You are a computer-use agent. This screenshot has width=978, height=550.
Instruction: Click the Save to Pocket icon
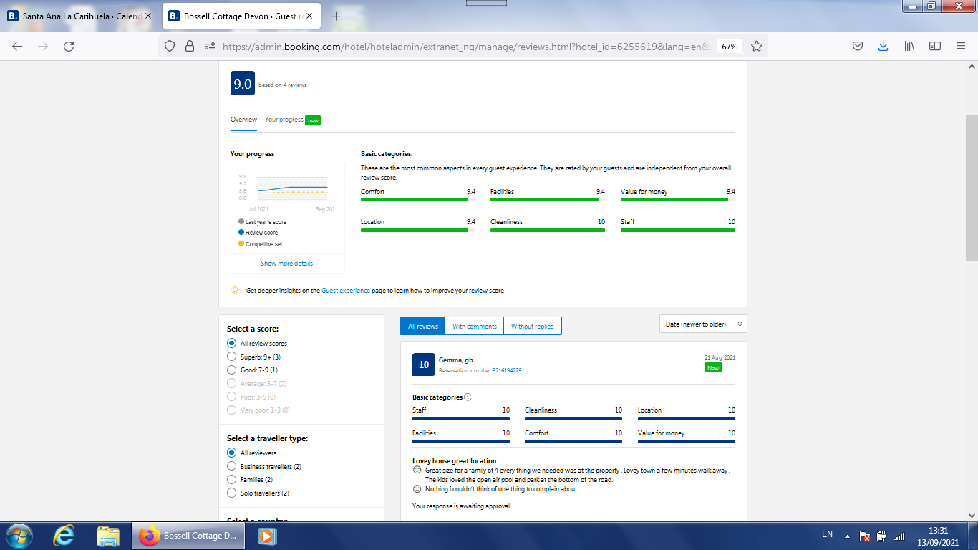(857, 46)
